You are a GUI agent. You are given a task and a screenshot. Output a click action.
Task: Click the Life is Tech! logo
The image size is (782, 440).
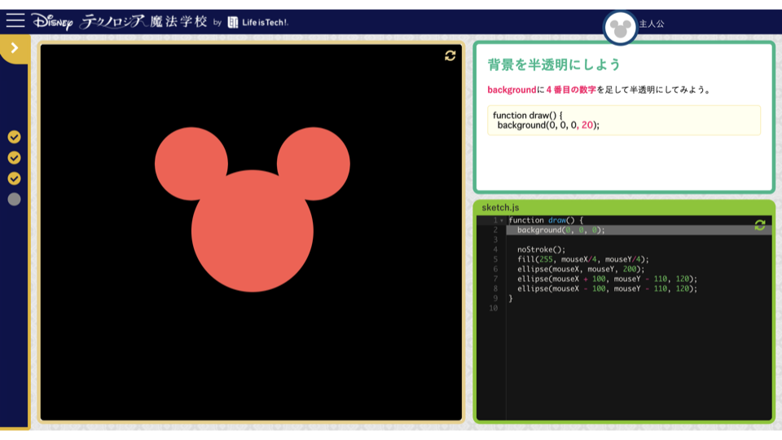(258, 23)
